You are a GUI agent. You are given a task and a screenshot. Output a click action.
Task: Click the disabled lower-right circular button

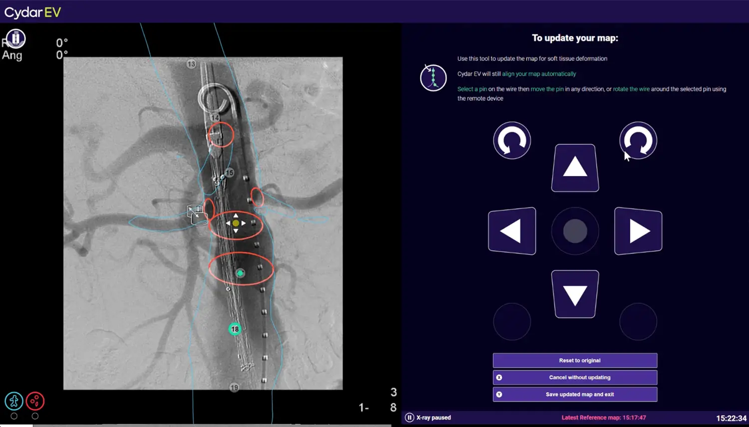point(638,322)
